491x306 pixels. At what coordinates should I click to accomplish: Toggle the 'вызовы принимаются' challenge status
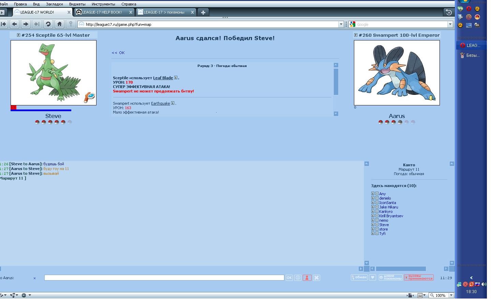[x=419, y=277]
